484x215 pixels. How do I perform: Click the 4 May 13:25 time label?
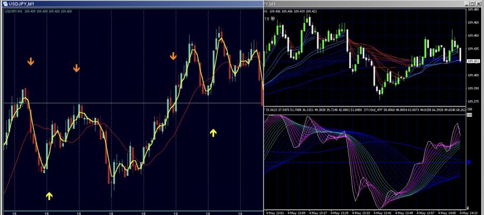click(339, 212)
